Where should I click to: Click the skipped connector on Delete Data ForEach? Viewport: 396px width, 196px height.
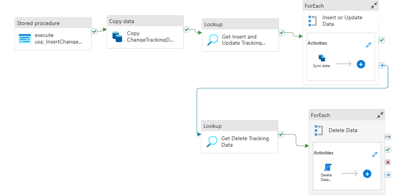(388, 137)
